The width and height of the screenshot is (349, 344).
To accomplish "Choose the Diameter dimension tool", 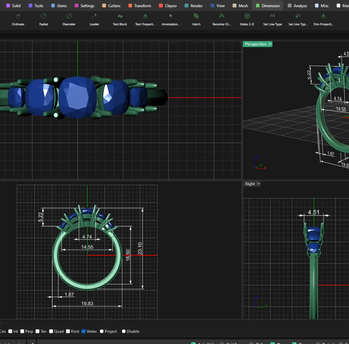I will pos(69,19).
